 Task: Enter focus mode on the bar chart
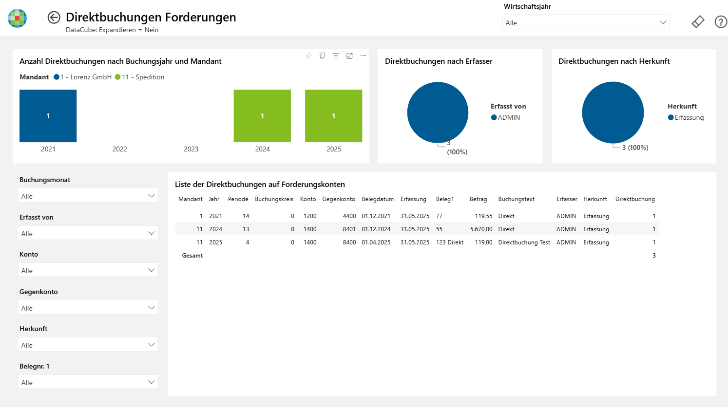pos(349,55)
